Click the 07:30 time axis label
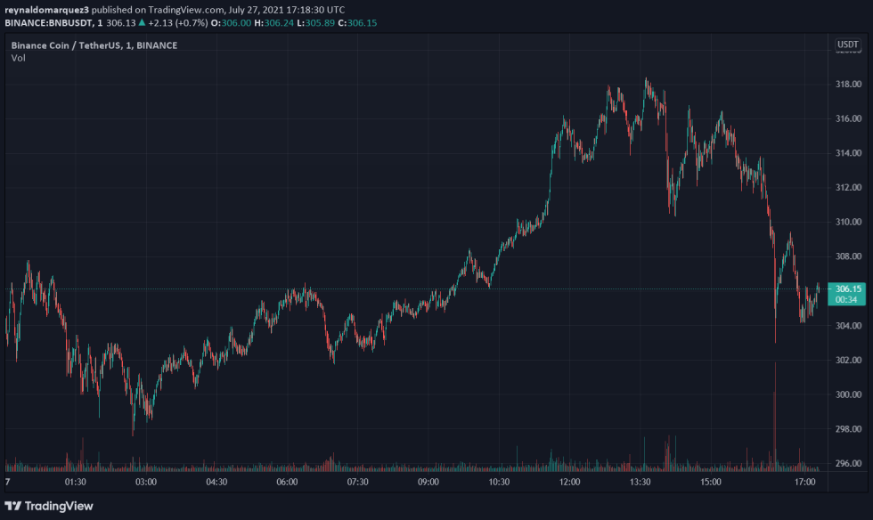Screen dimensions: 873x520 [357, 482]
